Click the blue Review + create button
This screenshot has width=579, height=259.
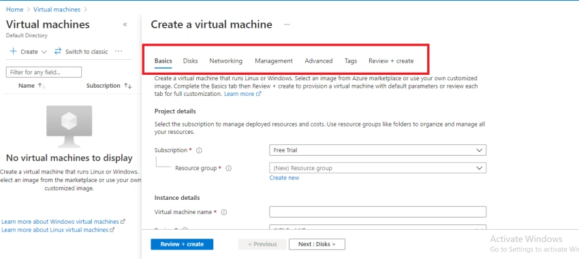pyautogui.click(x=182, y=244)
